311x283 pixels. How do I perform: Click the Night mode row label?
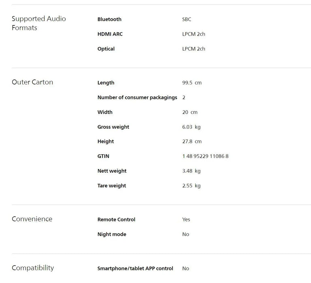tap(112, 234)
